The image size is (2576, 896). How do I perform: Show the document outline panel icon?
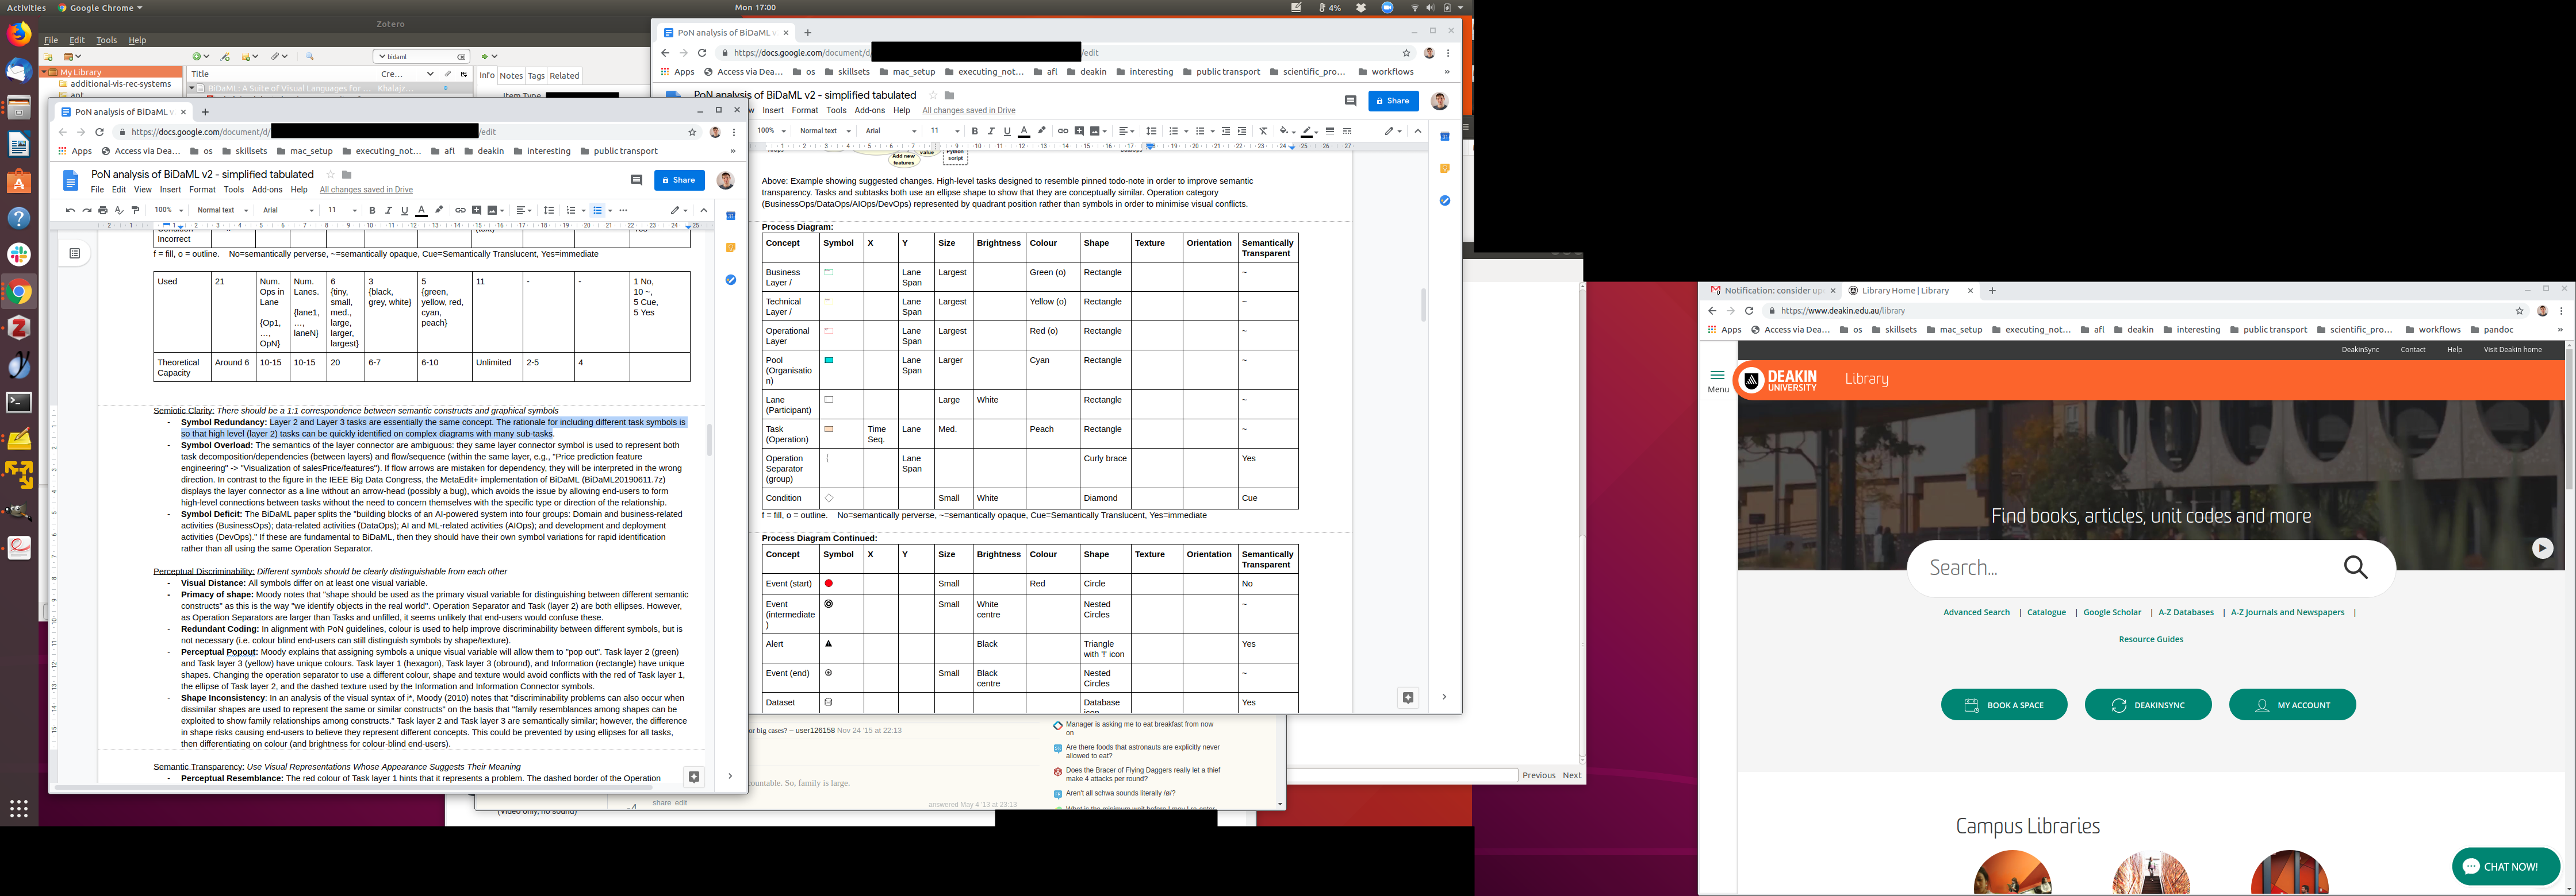click(75, 254)
